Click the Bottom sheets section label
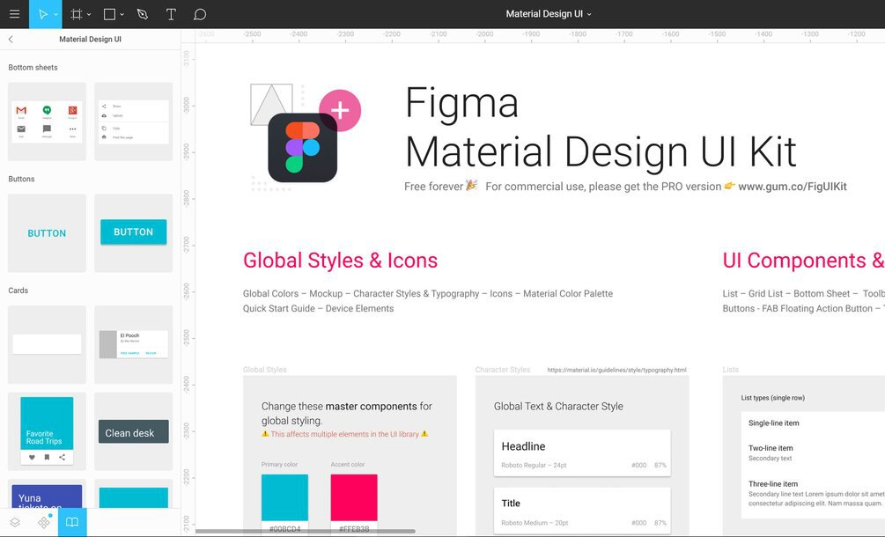Screen dimensions: 885x537 point(33,67)
